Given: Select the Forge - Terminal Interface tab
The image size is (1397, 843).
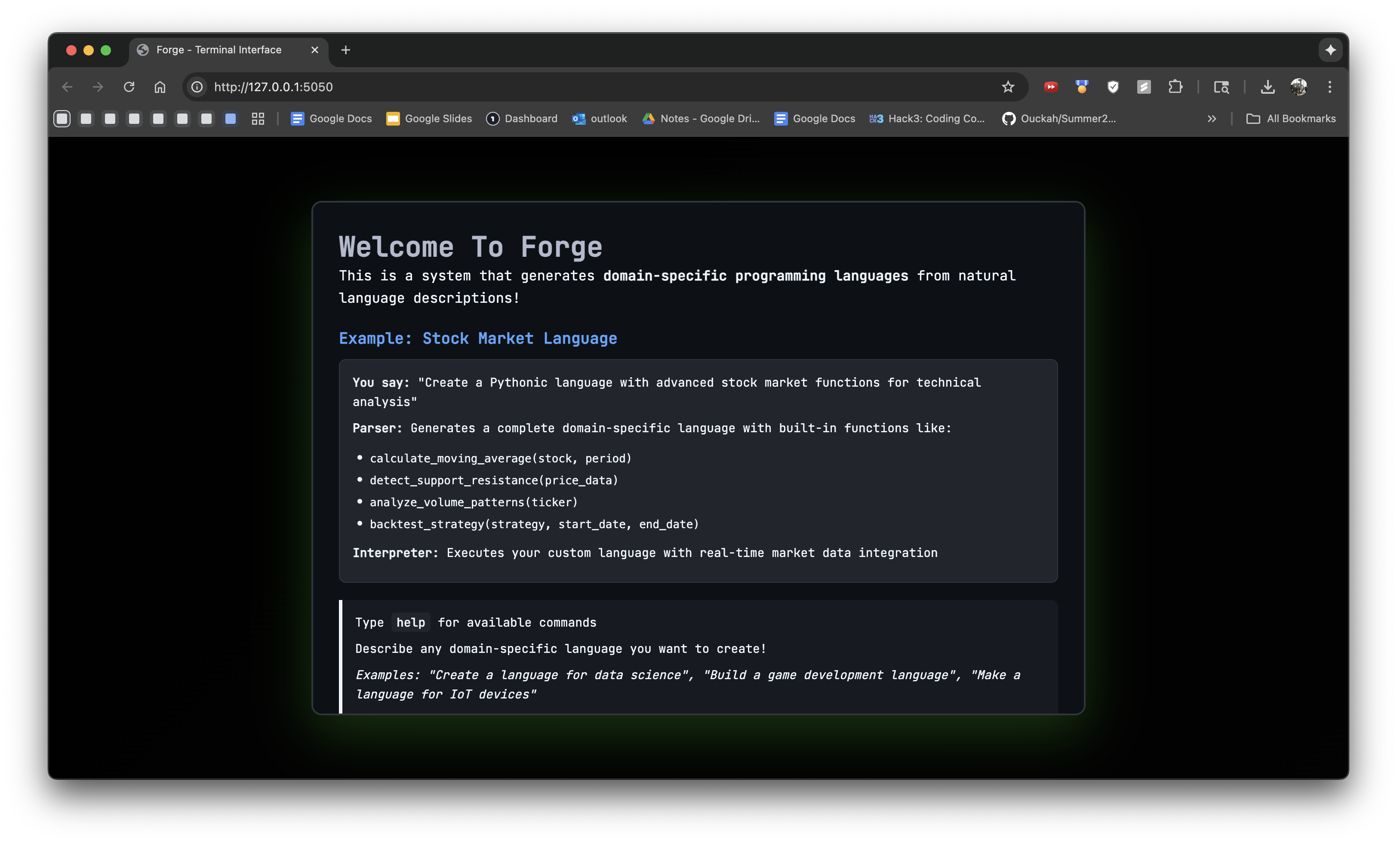Looking at the screenshot, I should 219,50.
